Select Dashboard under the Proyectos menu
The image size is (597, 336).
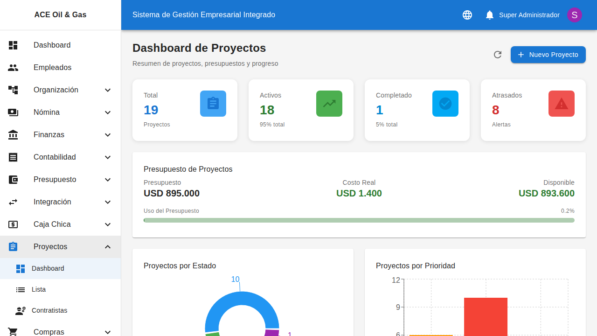pos(60,268)
